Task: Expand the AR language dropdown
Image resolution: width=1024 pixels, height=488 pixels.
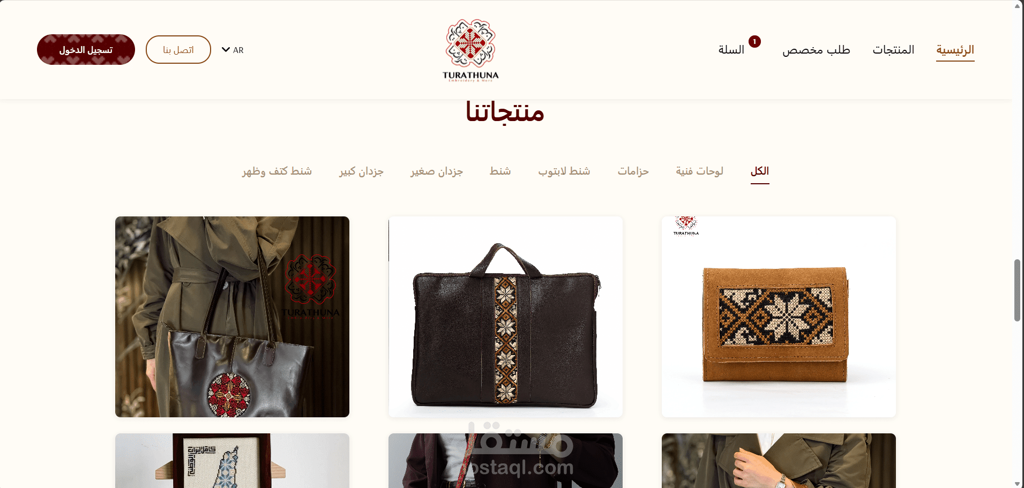Action: coord(233,50)
